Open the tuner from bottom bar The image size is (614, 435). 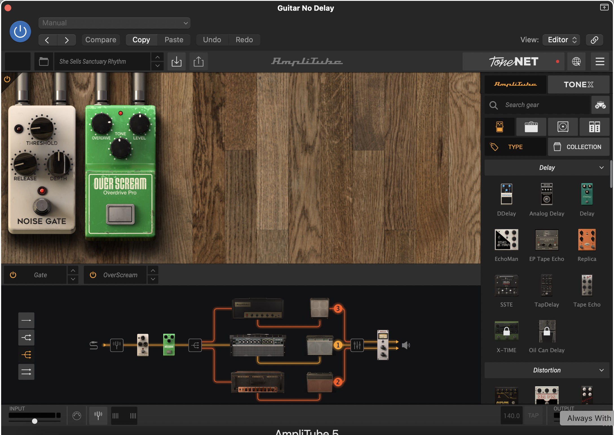98,416
